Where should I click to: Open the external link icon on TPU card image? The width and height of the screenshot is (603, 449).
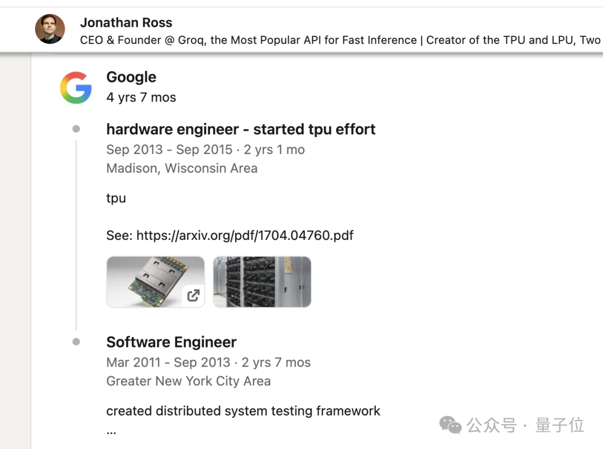tap(193, 296)
